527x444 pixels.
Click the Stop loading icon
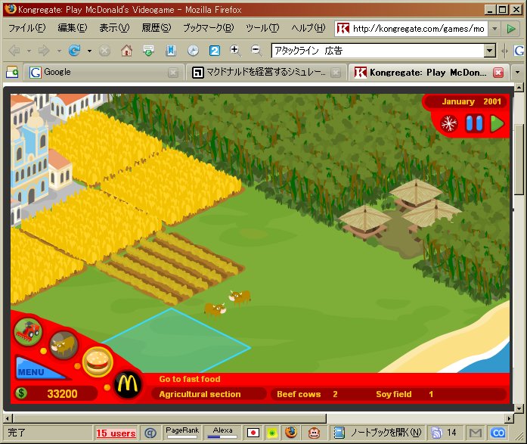point(104,51)
